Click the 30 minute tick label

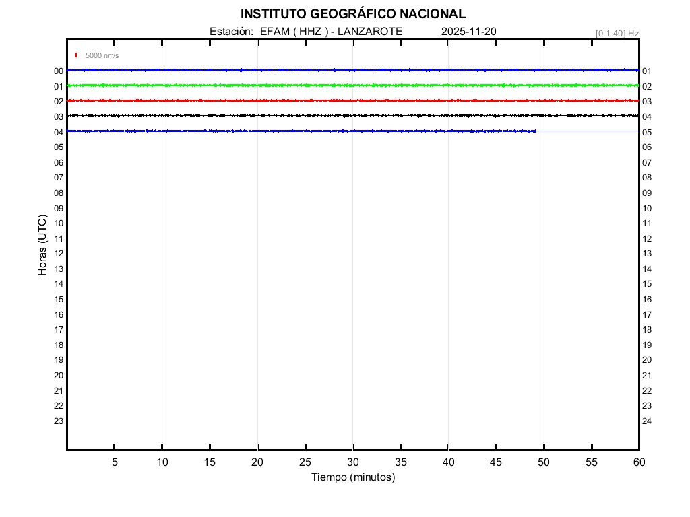click(x=352, y=462)
